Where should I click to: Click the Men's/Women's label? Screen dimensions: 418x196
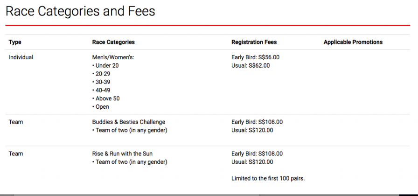[113, 57]
